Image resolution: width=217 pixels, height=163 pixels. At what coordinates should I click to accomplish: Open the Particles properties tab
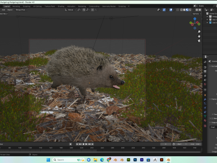click(x=205, y=104)
